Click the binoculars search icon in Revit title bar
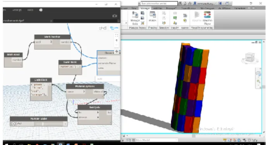Viewport: 266px width, 145px height. (x=180, y=3)
